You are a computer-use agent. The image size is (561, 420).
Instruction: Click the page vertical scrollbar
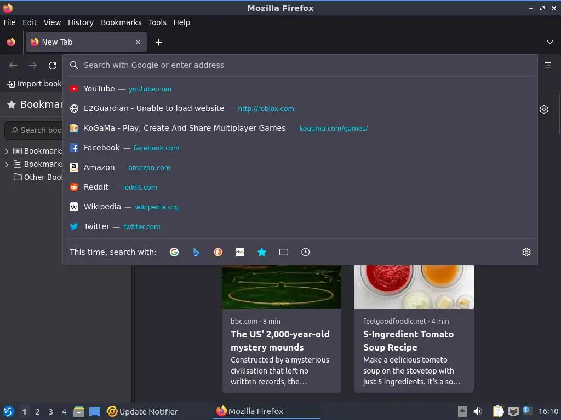[x=559, y=114]
